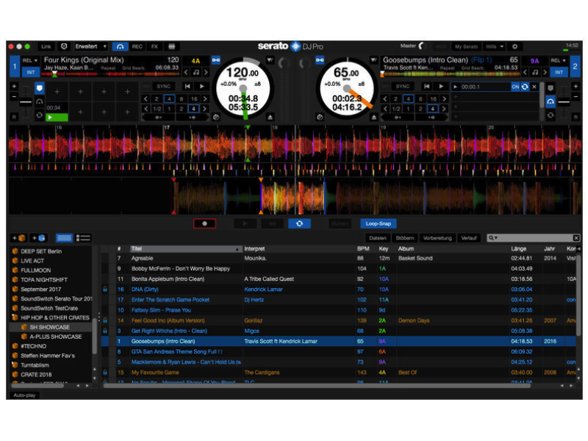Play deck 2
Screen dimensions: 588x441
tap(441, 86)
